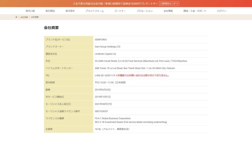
Task: Click the license number GB21026537
Action: (101, 111)
